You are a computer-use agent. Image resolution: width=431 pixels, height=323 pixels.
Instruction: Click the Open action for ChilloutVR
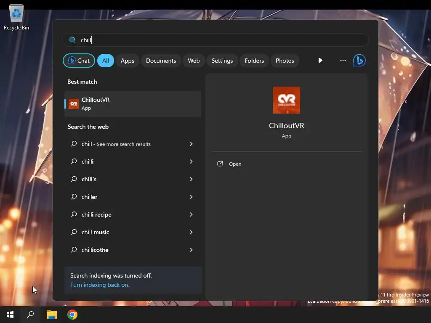click(235, 164)
